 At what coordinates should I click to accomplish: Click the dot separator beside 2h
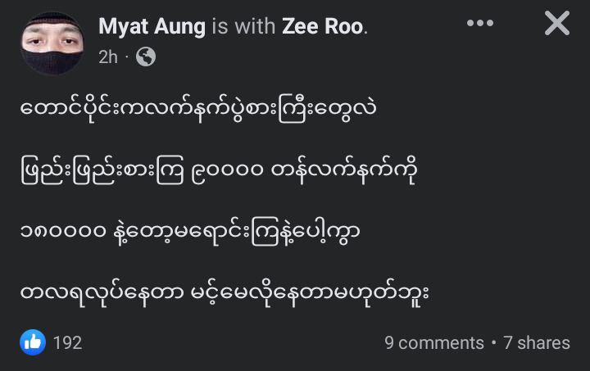[127, 57]
